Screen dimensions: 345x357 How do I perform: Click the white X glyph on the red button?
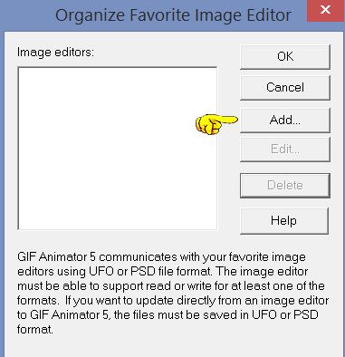pos(326,10)
